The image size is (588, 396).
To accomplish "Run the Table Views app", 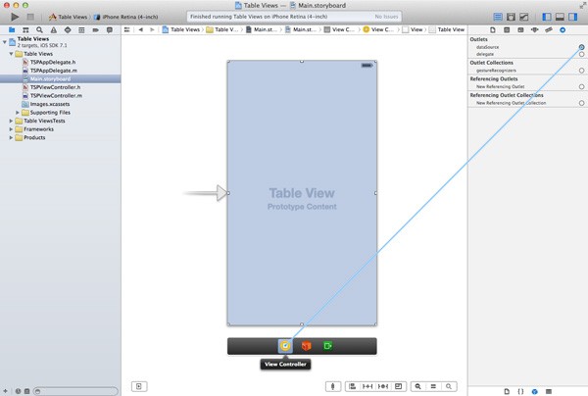I will point(15,17).
